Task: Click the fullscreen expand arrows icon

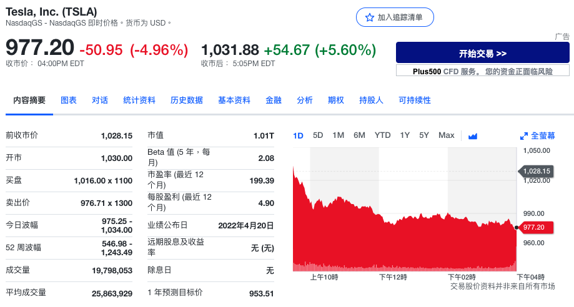Action: click(524, 136)
